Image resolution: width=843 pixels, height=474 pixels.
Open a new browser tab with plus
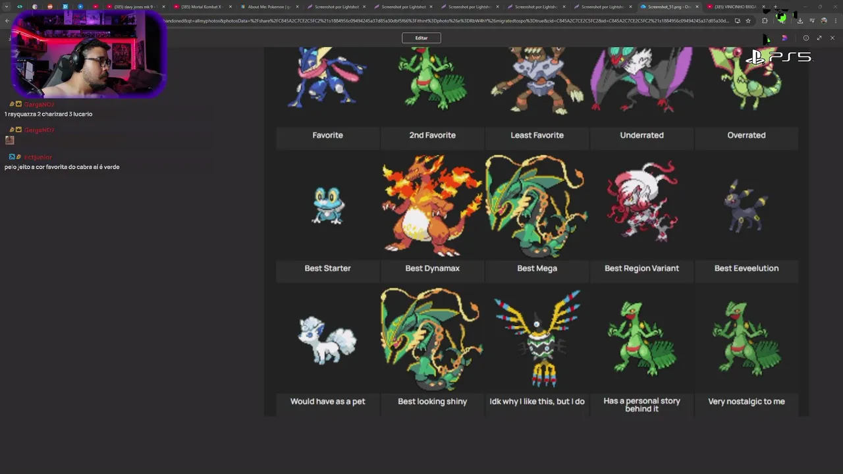click(x=775, y=7)
